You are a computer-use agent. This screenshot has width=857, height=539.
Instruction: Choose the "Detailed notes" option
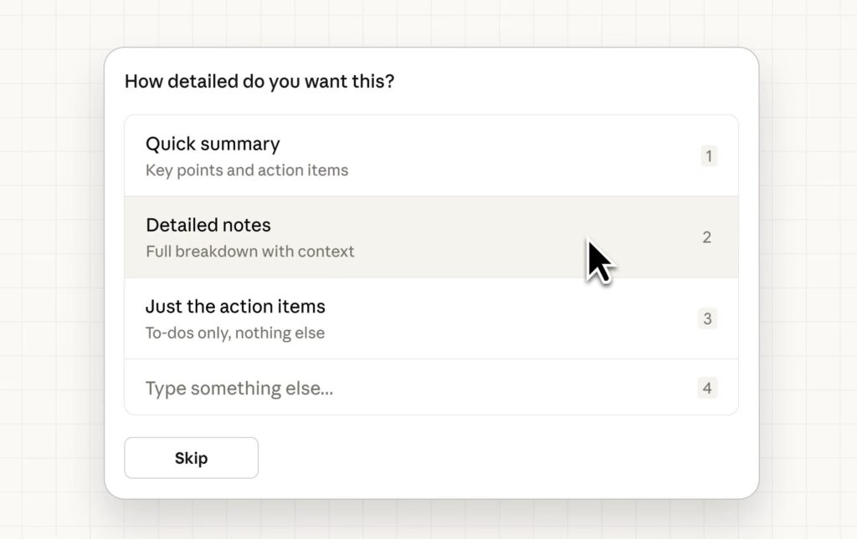(208, 226)
